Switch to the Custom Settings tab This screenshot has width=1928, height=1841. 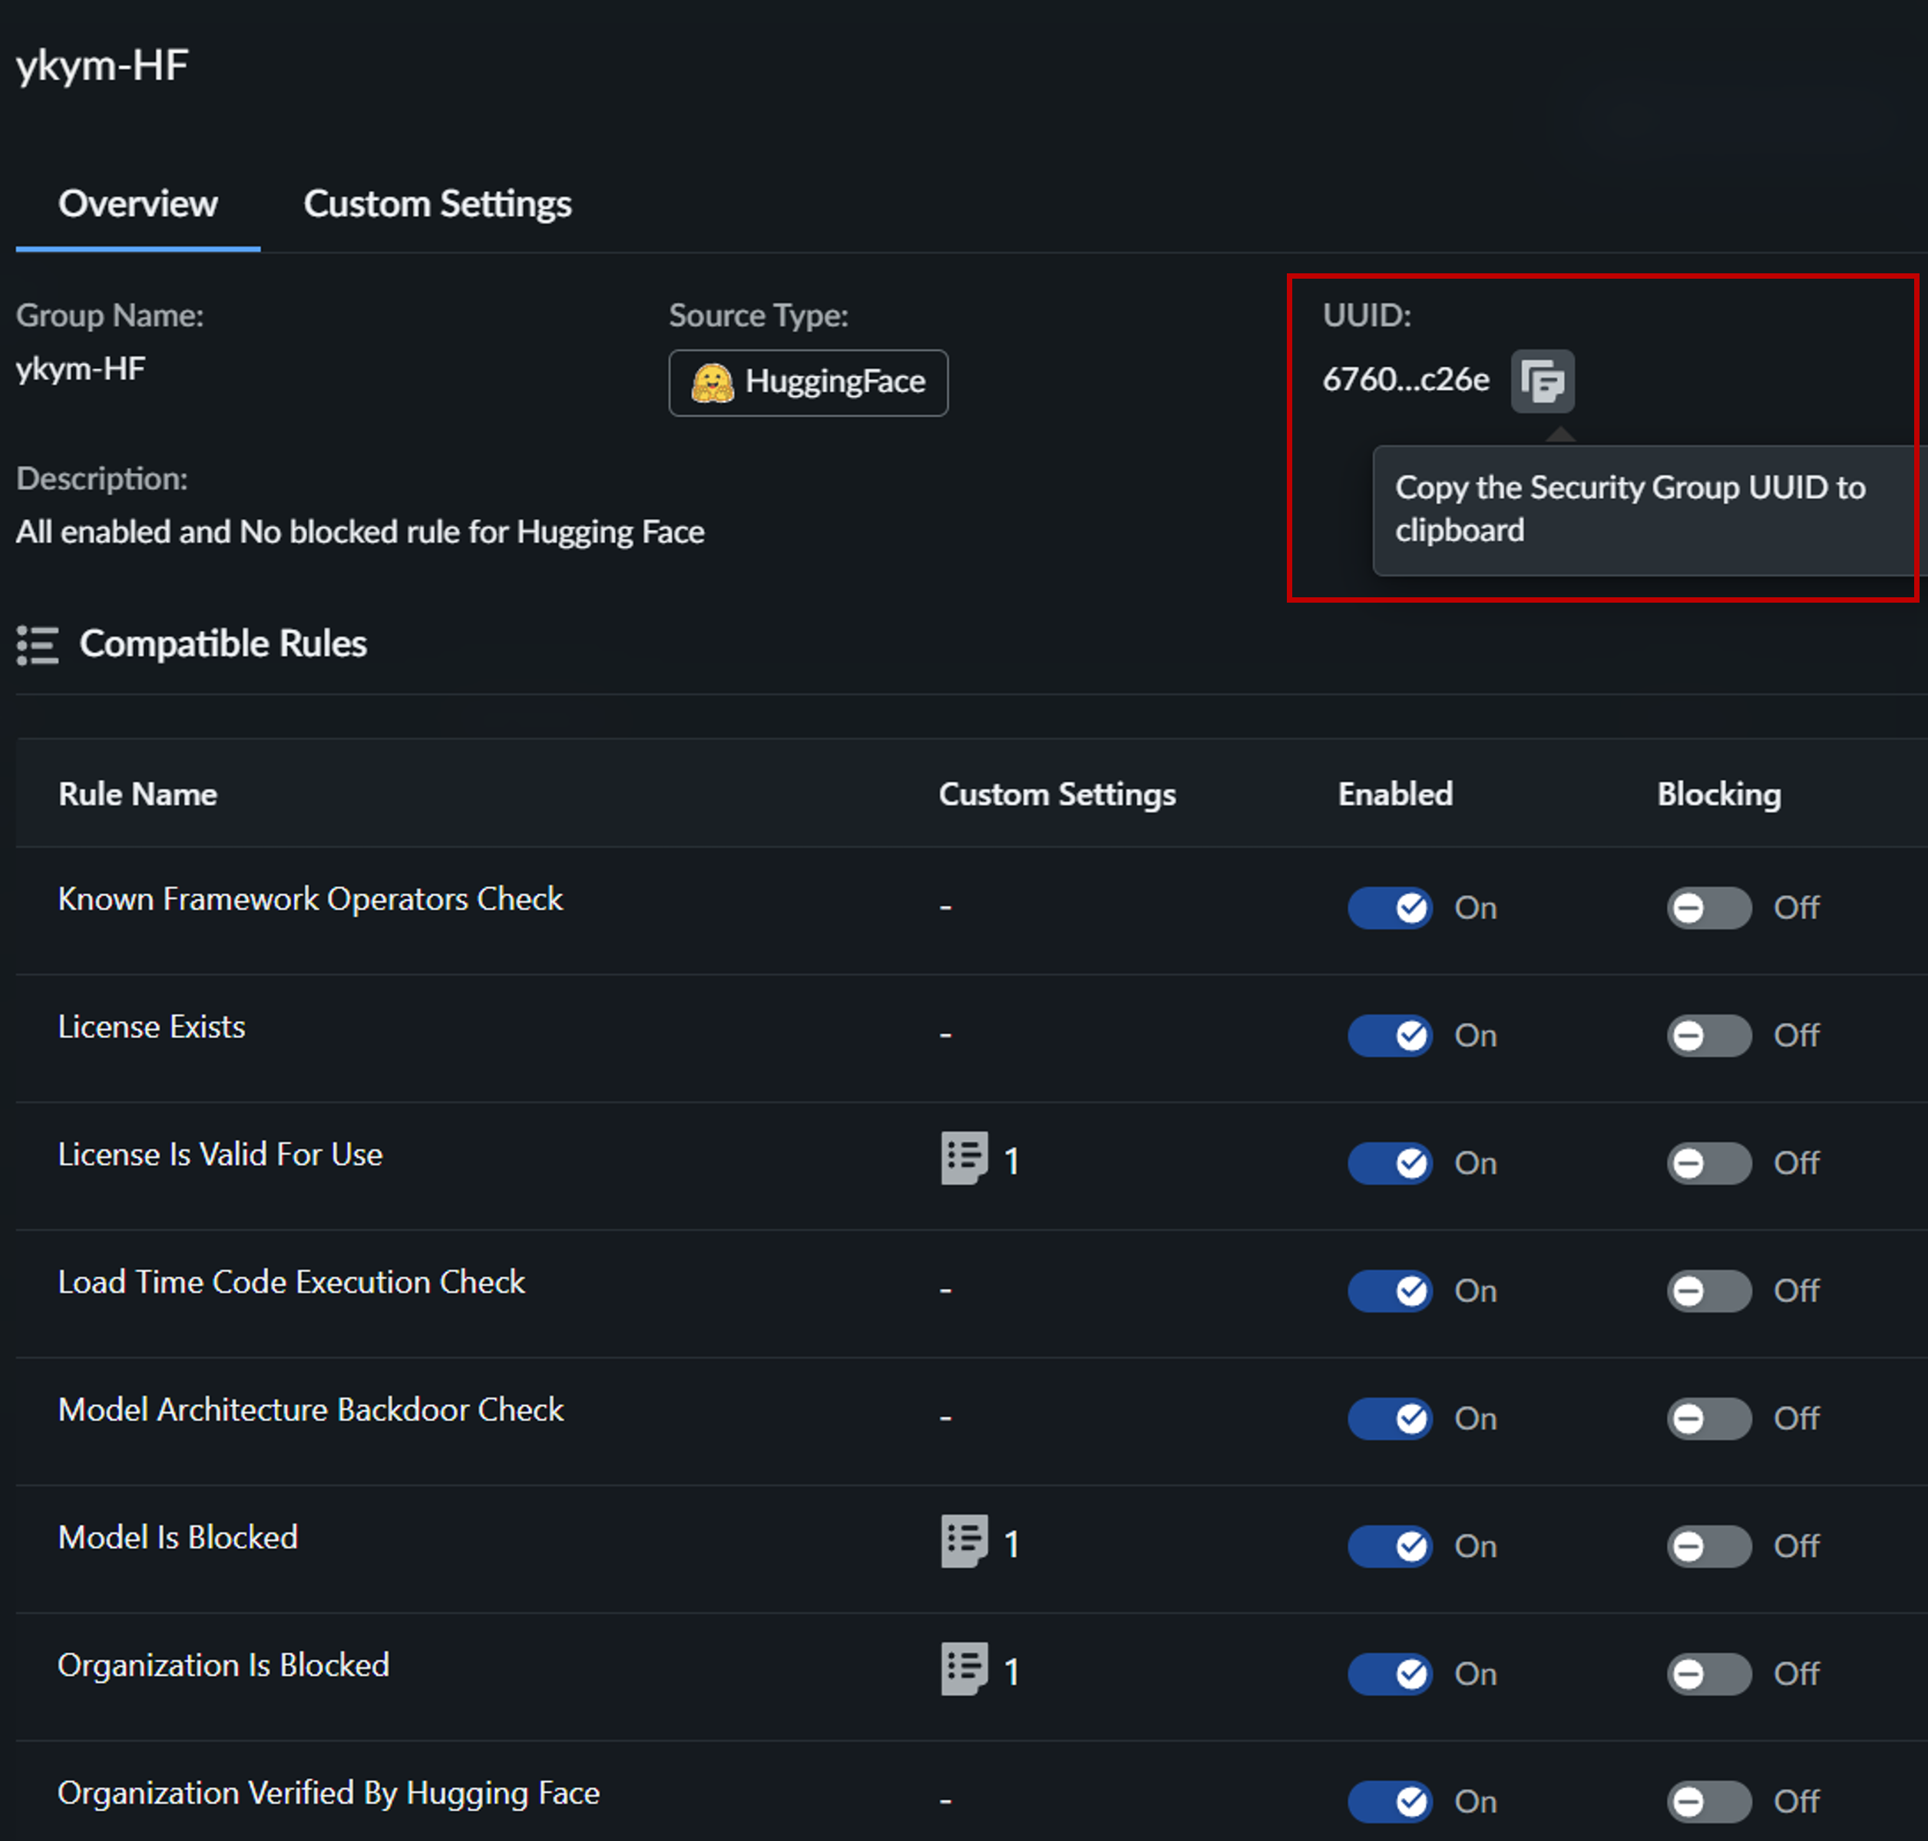coord(437,204)
